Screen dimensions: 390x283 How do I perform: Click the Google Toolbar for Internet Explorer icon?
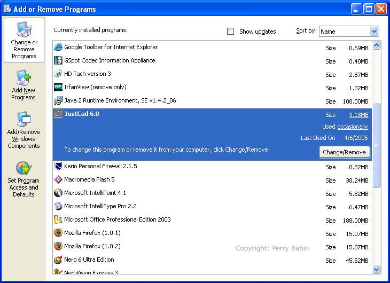58,47
